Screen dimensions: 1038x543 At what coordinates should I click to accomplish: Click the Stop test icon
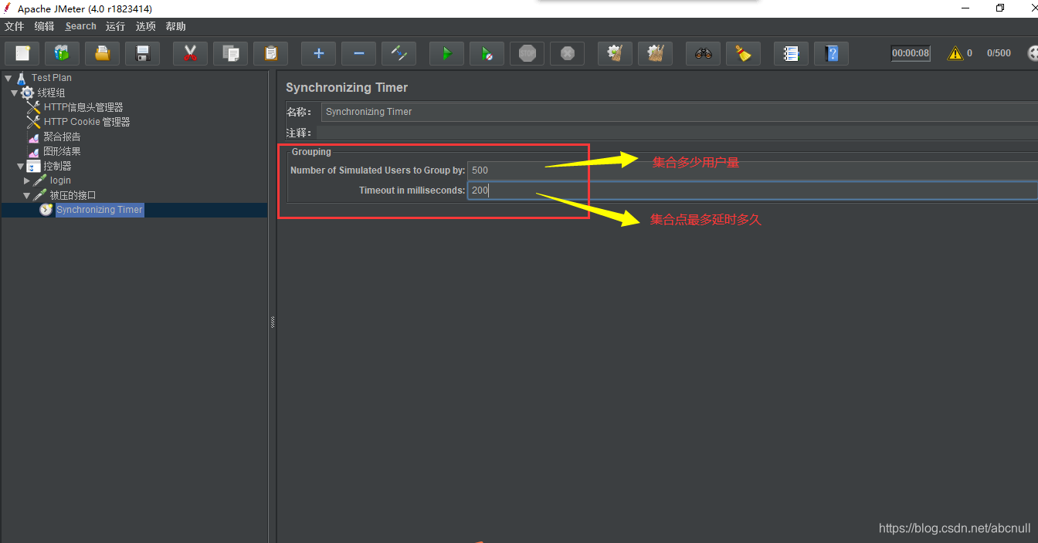coord(527,53)
